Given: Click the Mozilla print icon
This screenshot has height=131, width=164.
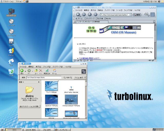Looking at the screenshot, I should coord(146,14).
